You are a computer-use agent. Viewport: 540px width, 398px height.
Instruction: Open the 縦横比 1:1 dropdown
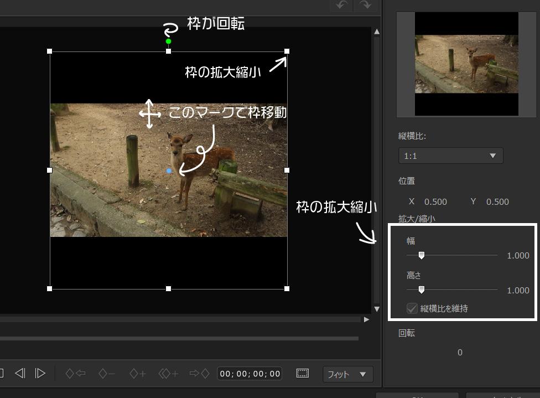tap(450, 156)
